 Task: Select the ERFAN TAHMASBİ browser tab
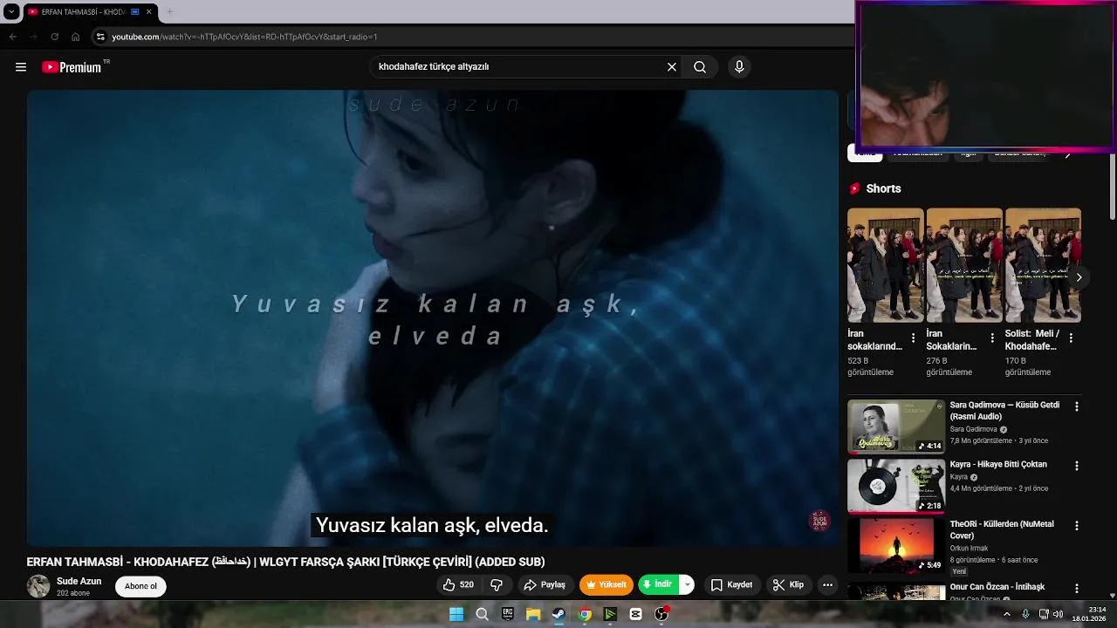pos(89,12)
